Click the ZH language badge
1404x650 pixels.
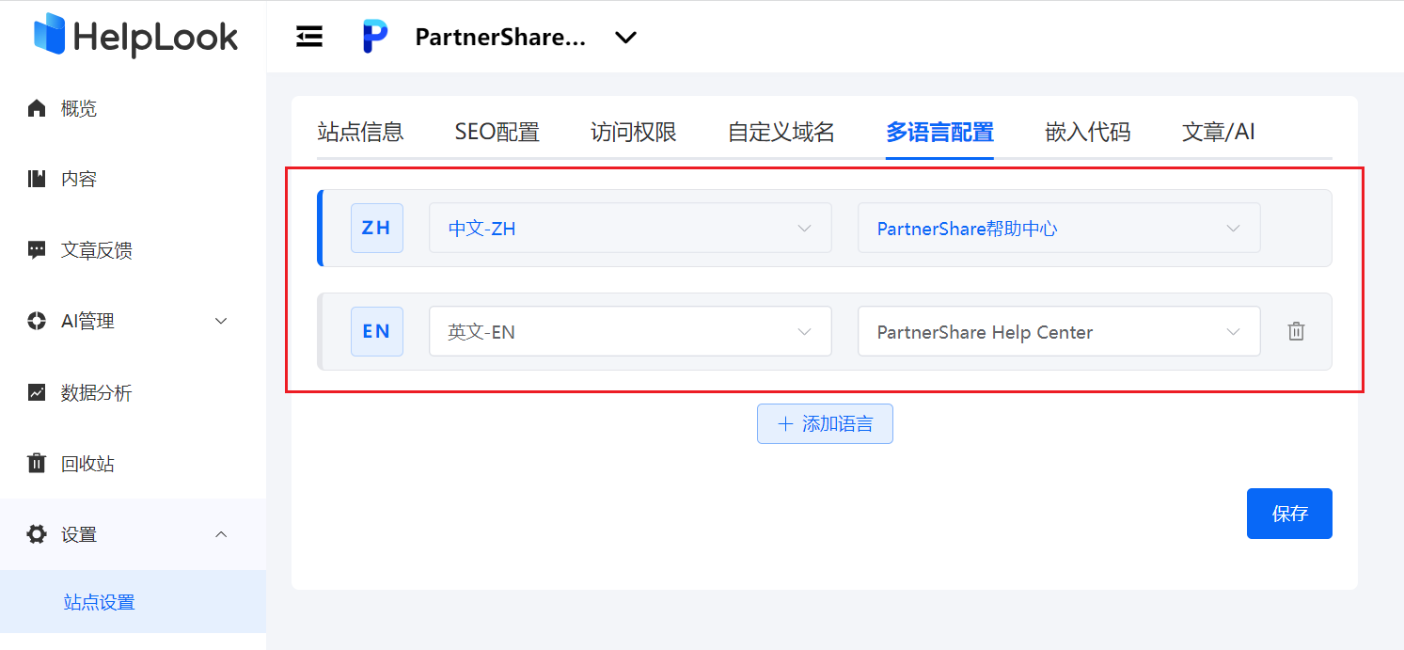click(377, 228)
